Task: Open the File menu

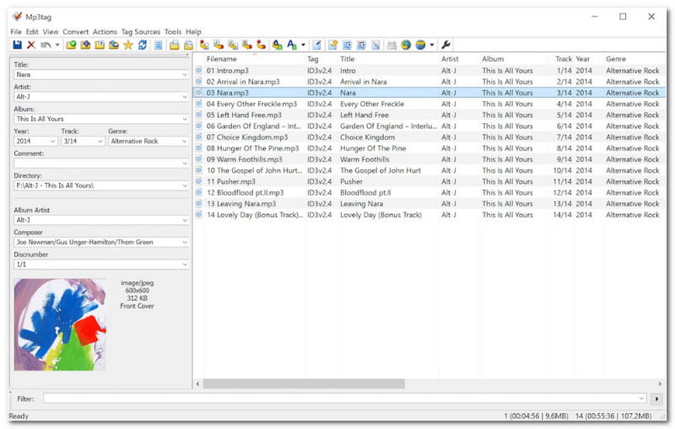Action: point(16,32)
